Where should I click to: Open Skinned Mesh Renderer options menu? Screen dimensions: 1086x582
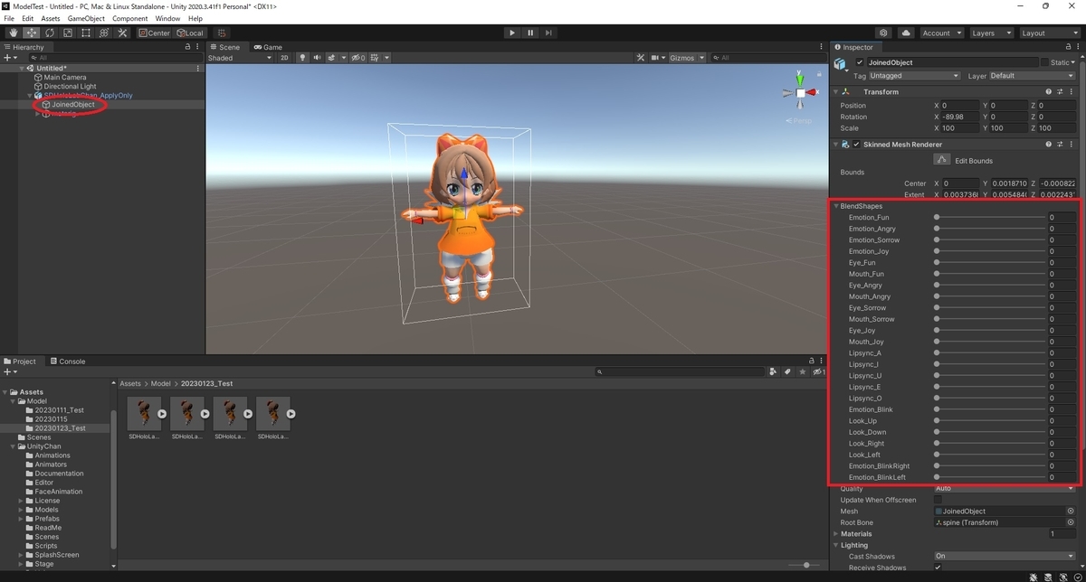click(1072, 144)
